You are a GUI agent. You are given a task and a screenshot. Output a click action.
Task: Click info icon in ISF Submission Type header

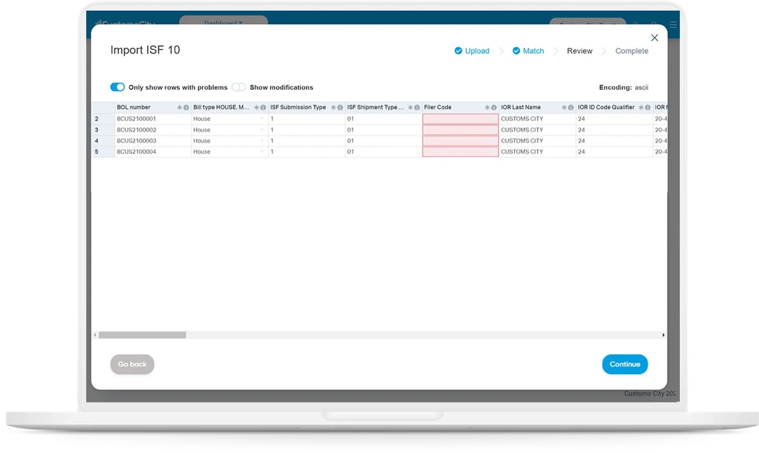(x=340, y=108)
